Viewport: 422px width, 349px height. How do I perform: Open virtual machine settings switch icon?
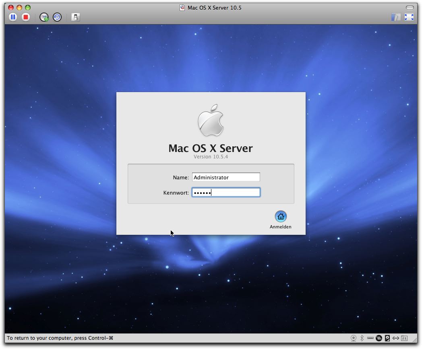coord(75,17)
